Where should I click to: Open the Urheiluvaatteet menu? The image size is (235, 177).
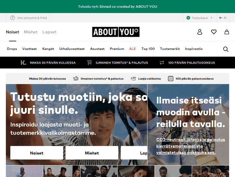click(72, 49)
